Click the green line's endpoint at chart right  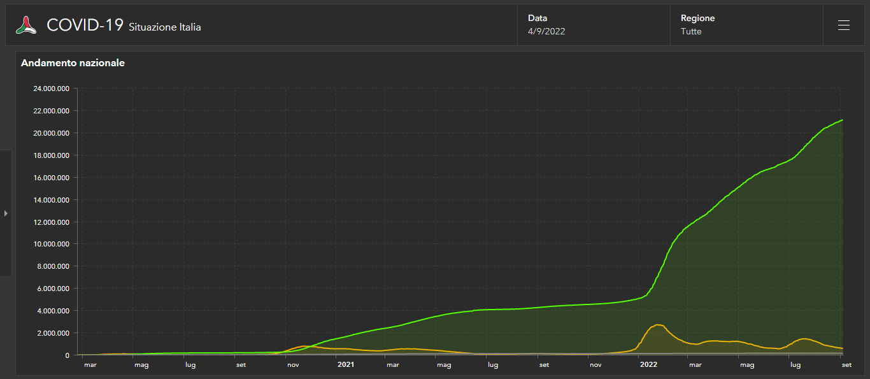[842, 120]
